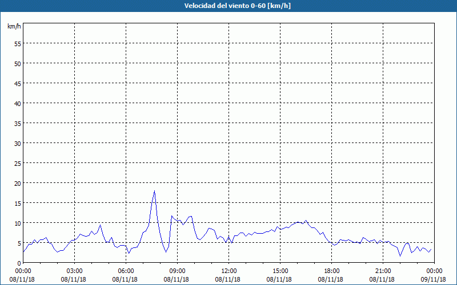The image size is (457, 285).
Task: Click the 15:00 time label on X axis
Action: [280, 271]
